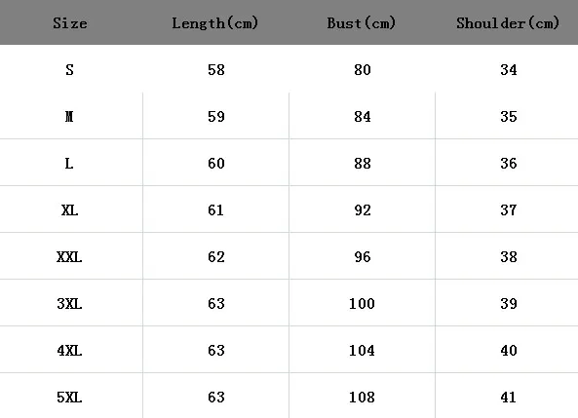Select bust value 108 in 5XL row

pos(362,398)
